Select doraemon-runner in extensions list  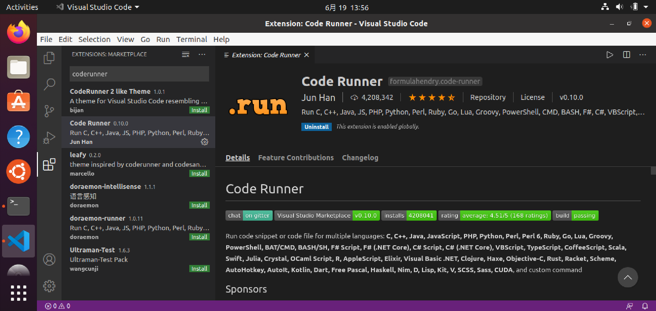tap(138, 227)
